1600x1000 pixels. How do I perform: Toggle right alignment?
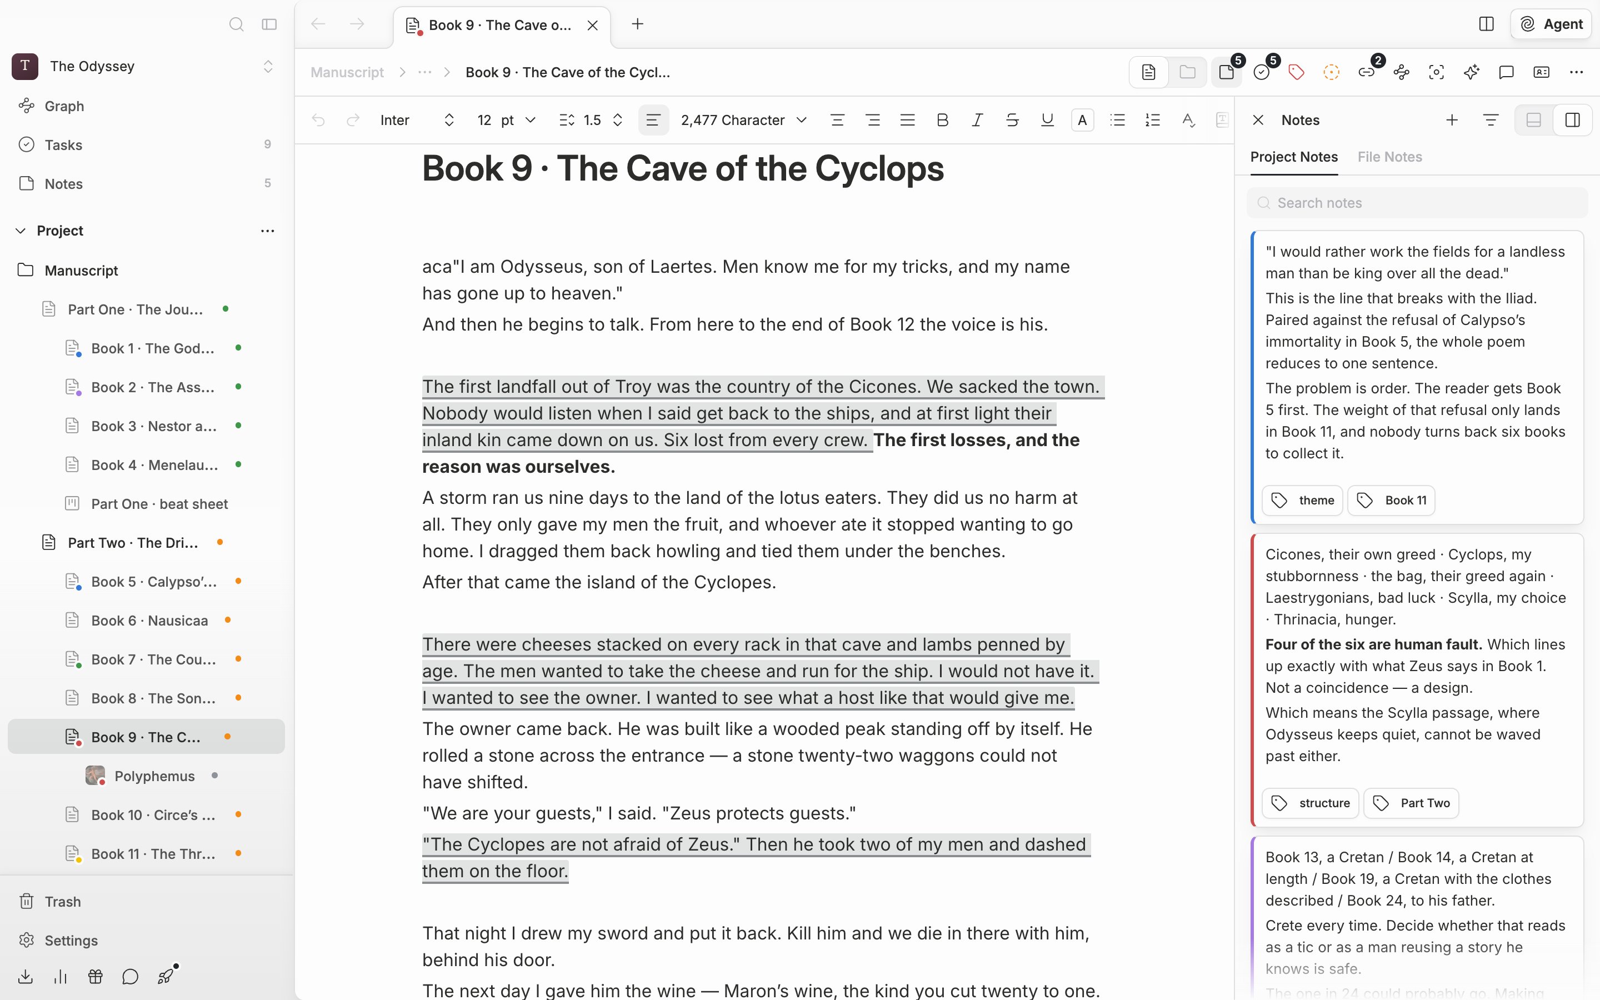click(873, 119)
